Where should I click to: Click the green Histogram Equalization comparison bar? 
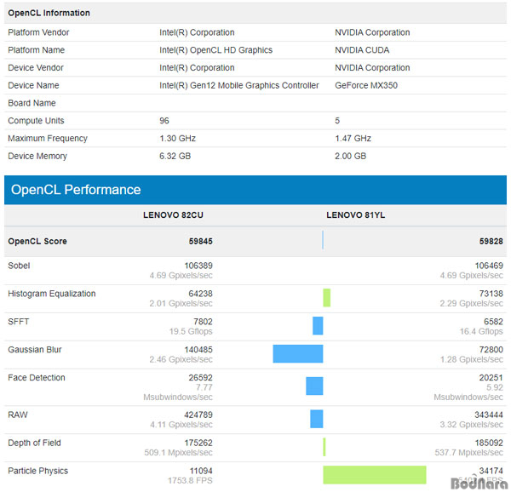click(x=326, y=298)
